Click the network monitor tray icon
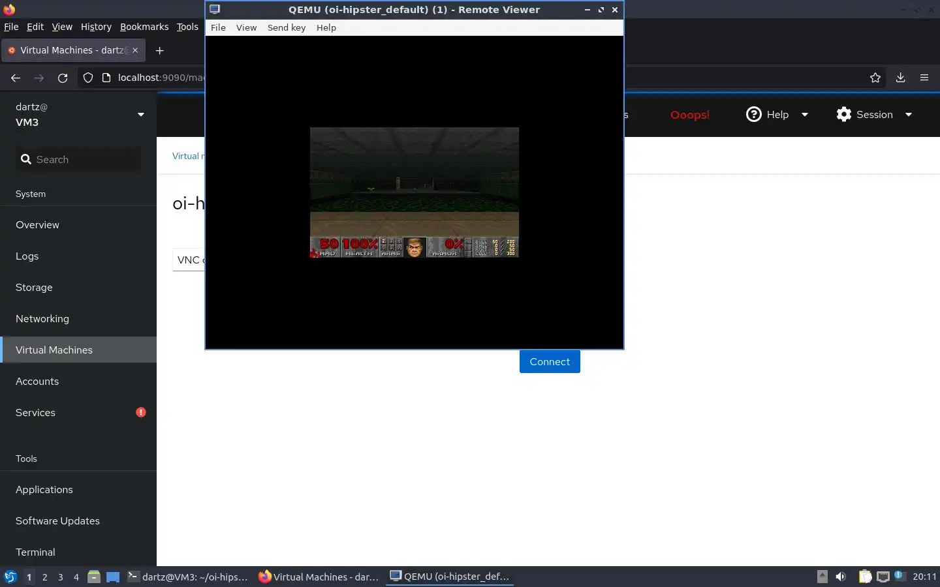Viewport: 940px width, 587px height. coord(883,577)
